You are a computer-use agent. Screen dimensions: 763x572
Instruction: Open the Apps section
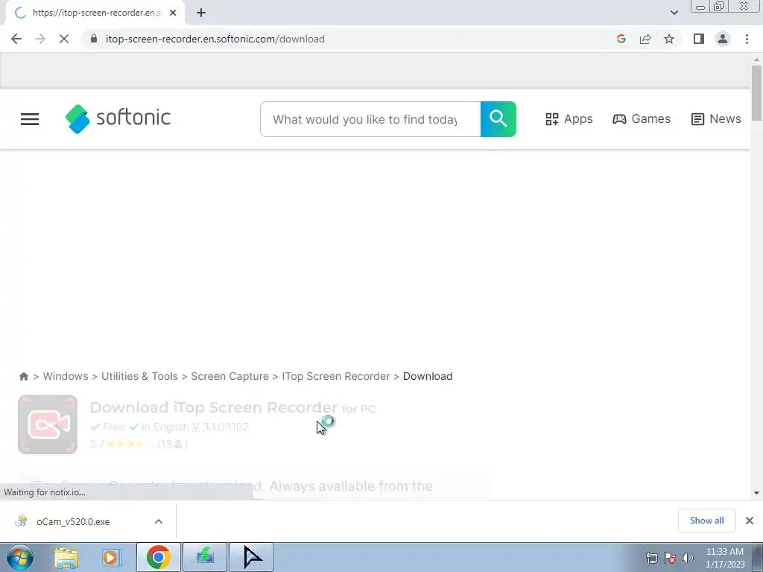(569, 119)
